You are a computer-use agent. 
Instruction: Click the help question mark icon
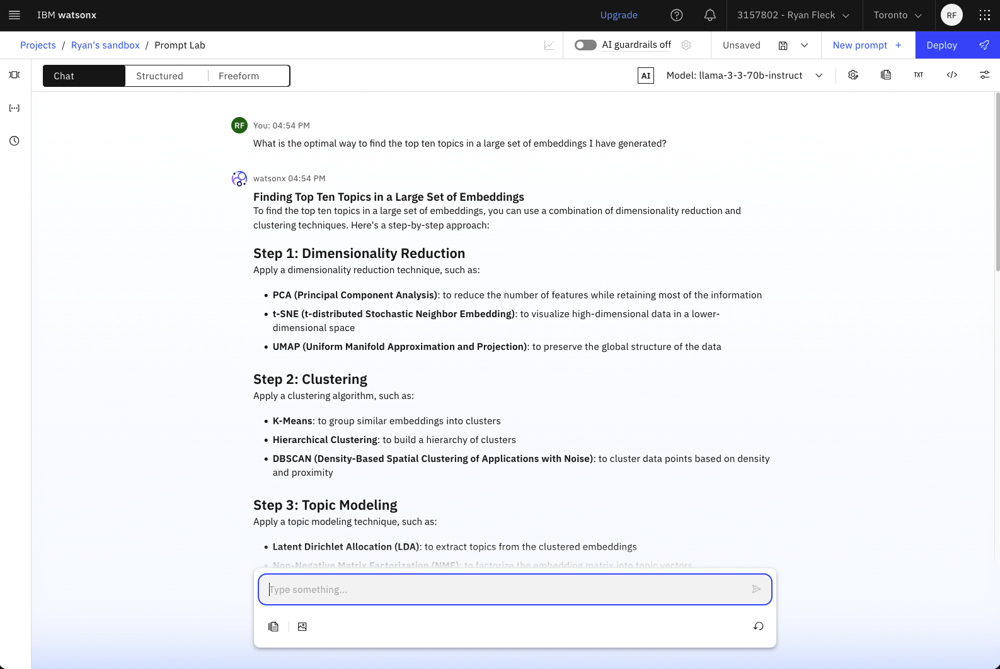coord(676,15)
